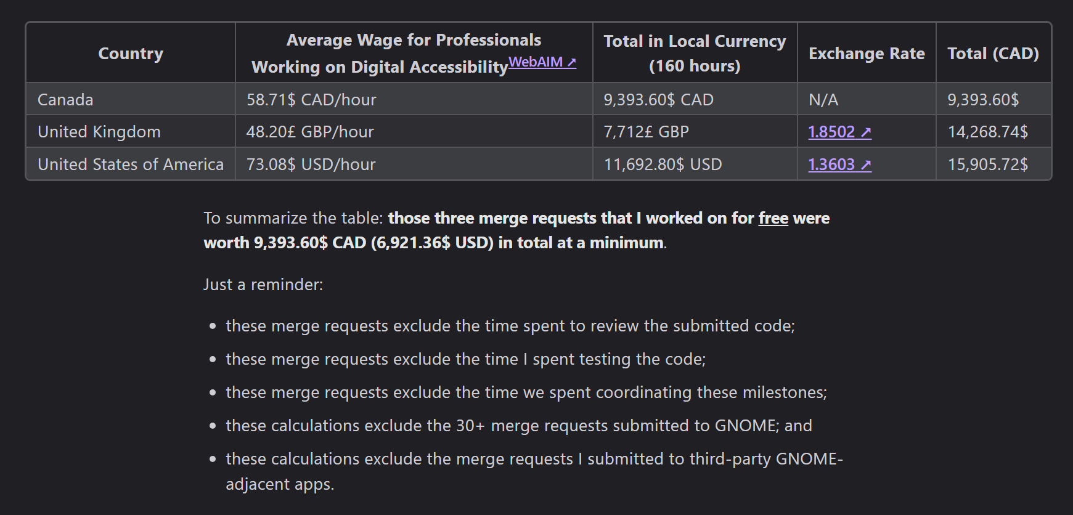1073x515 pixels.
Task: Click the bullet about third-party GNOME-adjacent apps
Action: click(x=534, y=471)
